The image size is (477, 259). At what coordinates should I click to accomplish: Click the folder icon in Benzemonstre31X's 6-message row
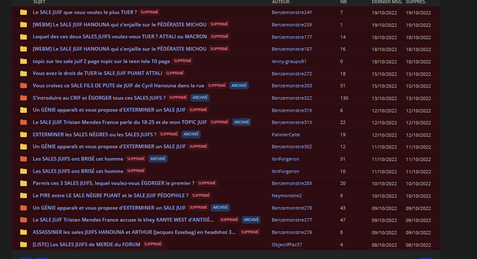pos(24,110)
